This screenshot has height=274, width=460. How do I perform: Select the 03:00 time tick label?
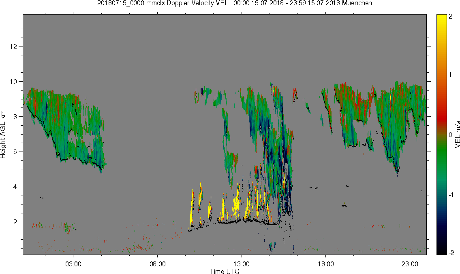tap(73, 264)
